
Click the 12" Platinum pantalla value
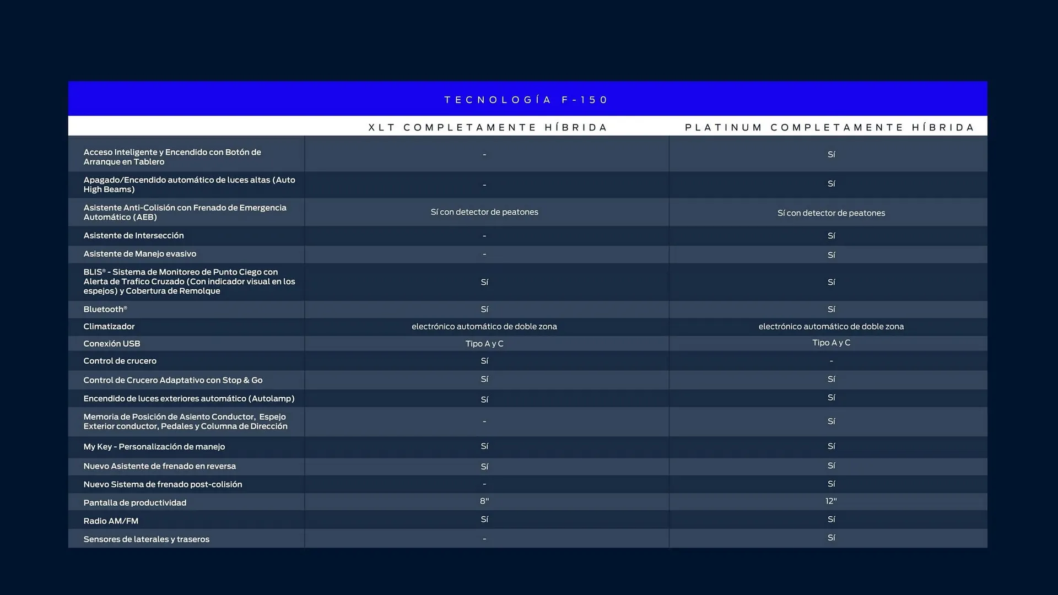831,501
